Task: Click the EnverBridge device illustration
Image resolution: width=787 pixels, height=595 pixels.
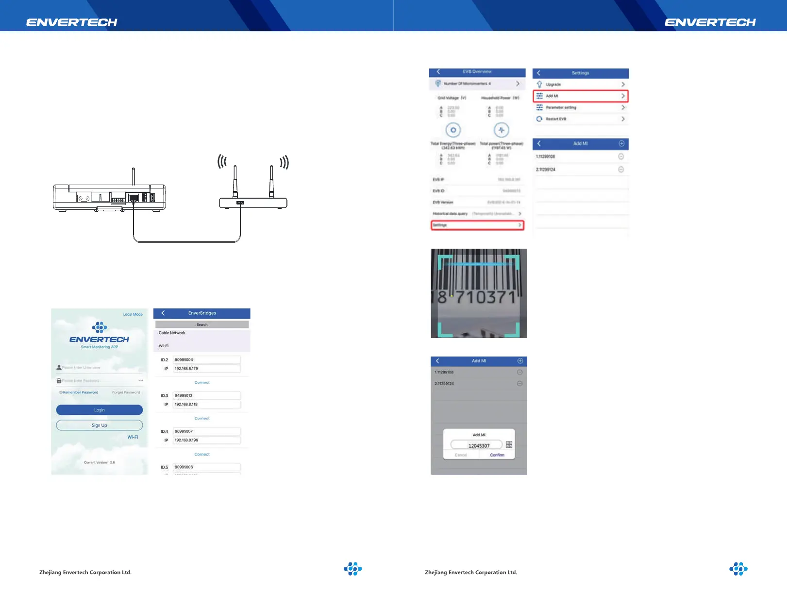Action: pyautogui.click(x=109, y=190)
